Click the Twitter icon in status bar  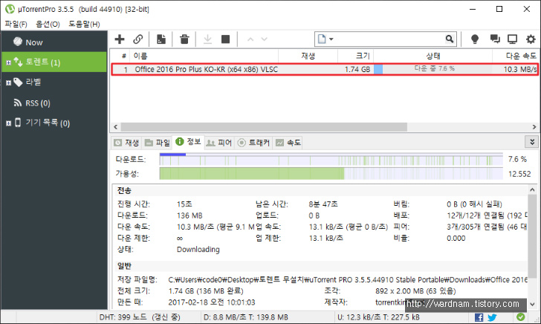(x=492, y=317)
